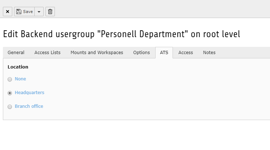Select the ATS tab
This screenshot has height=150, width=270.
click(164, 53)
